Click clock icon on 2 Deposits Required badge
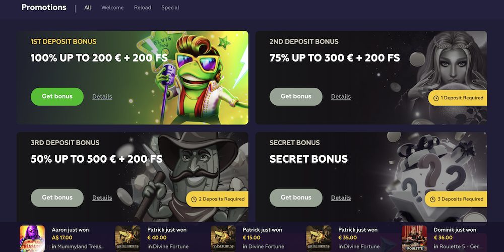 pyautogui.click(x=194, y=199)
